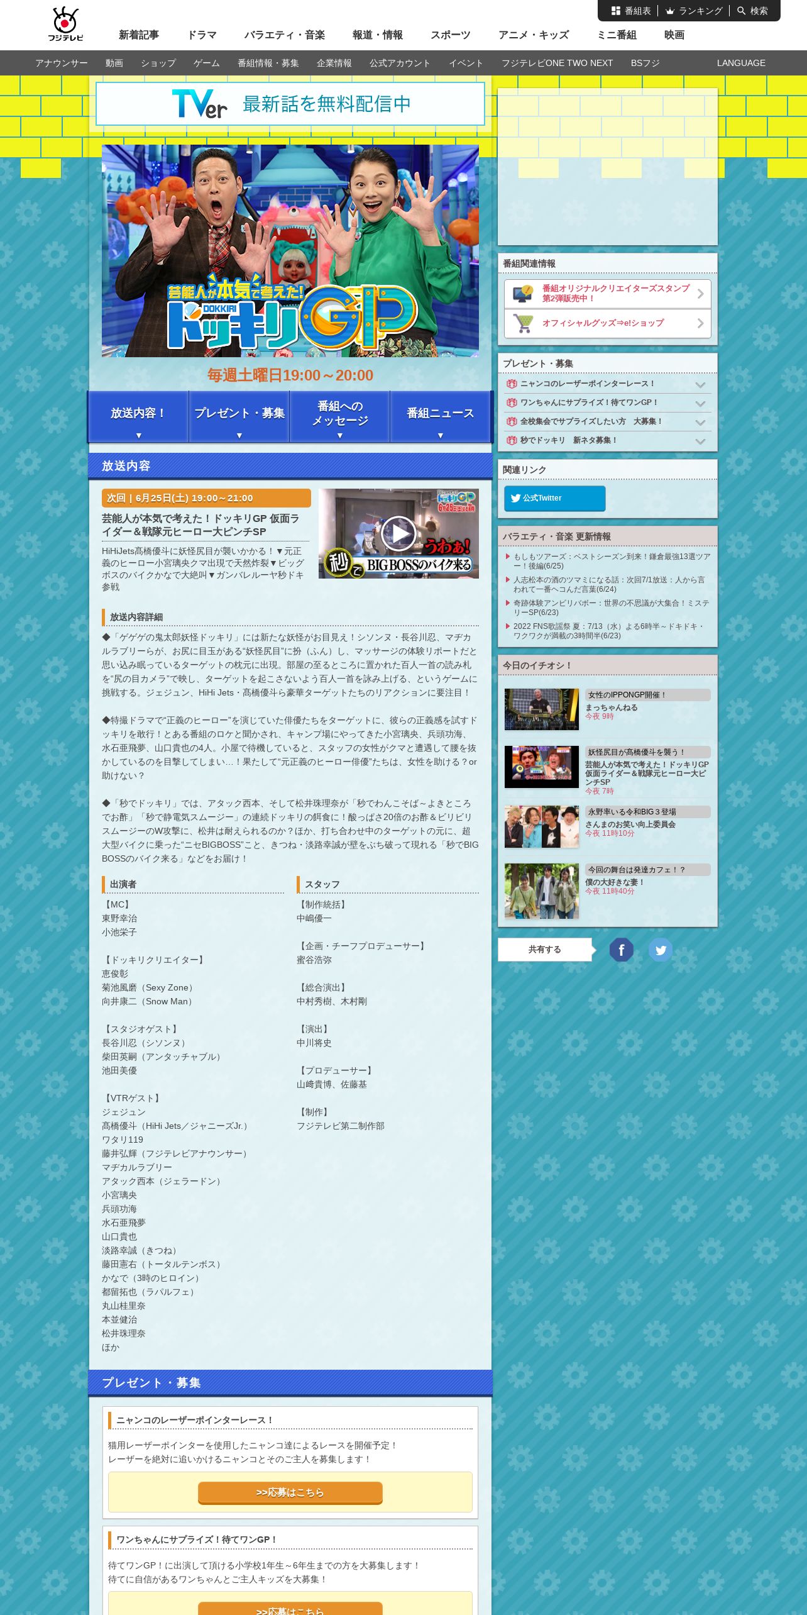Go to ショップ page
This screenshot has height=1615, width=807.
tap(158, 63)
